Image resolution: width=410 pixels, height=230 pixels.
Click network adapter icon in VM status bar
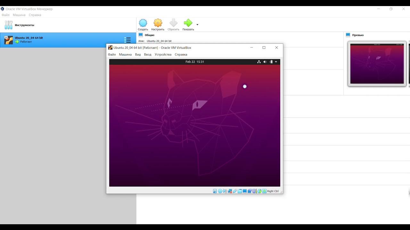230,191
